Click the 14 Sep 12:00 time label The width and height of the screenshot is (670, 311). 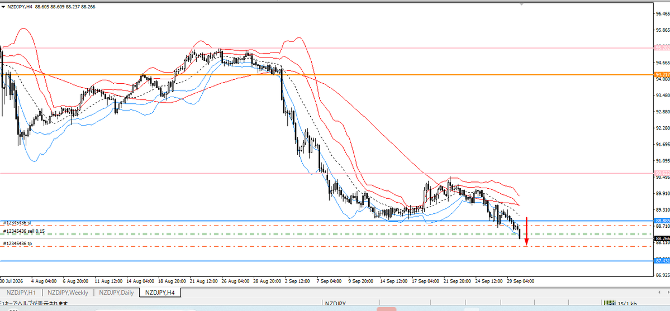[393, 281]
